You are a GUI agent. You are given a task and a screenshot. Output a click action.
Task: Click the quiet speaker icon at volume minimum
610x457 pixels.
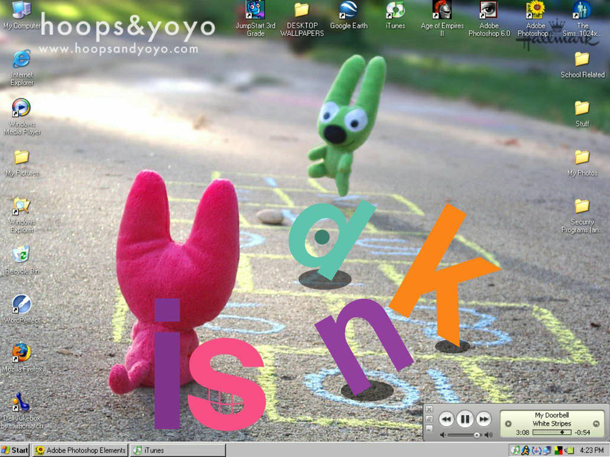click(x=443, y=435)
